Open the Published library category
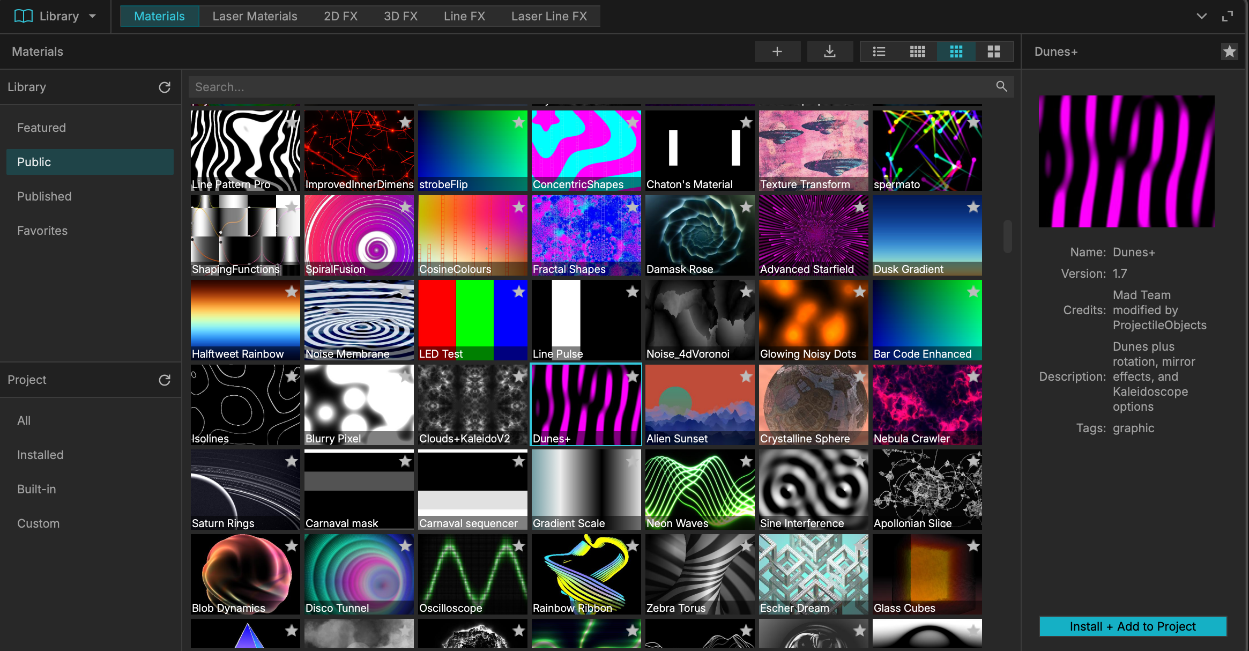 click(90, 196)
